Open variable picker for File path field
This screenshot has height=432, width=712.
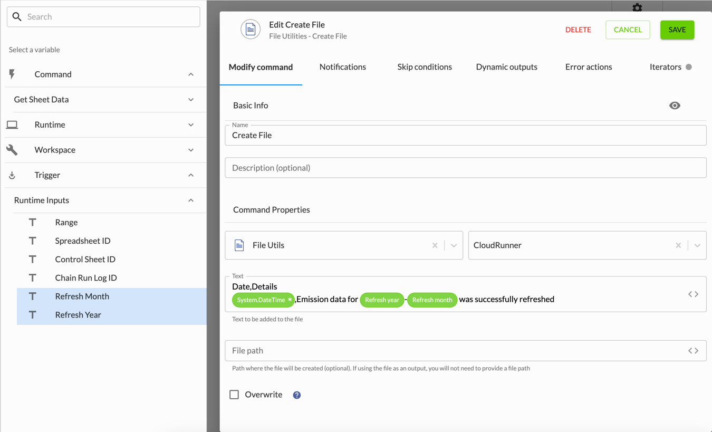pyautogui.click(x=693, y=351)
